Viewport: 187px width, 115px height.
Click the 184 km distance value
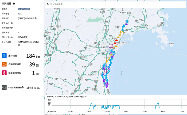(33, 56)
